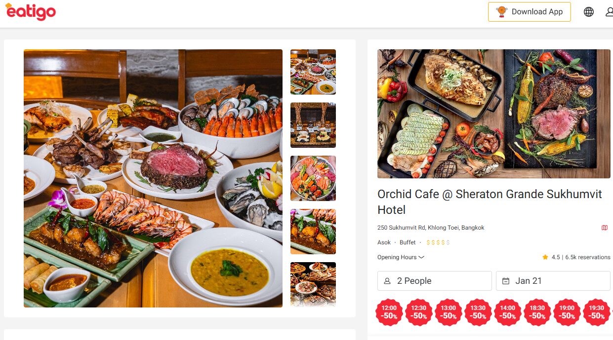View the salmon sashimi platter thumbnail
The image size is (613, 340).
point(313,178)
